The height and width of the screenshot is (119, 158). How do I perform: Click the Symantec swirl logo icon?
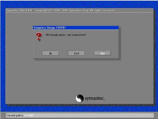click(x=79, y=98)
